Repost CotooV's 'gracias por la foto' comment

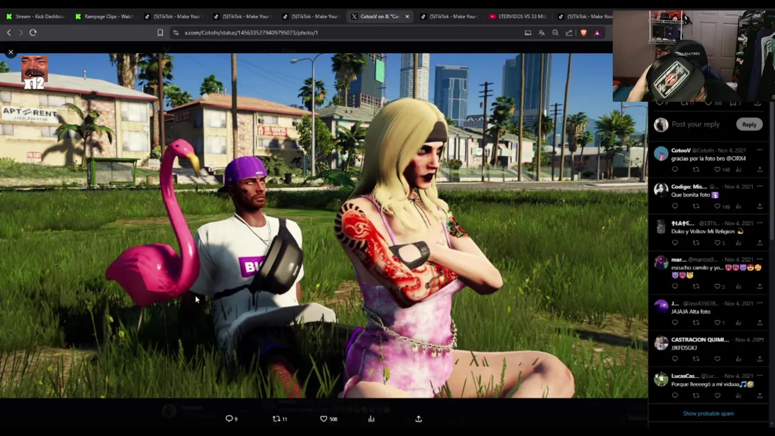(696, 170)
